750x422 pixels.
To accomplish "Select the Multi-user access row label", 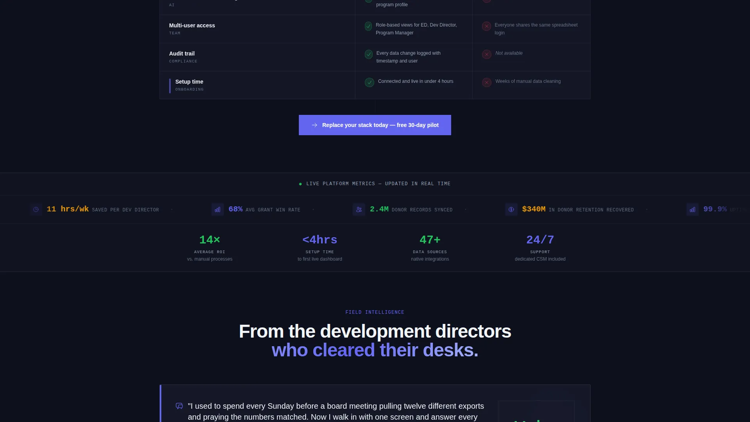I will tap(192, 25).
